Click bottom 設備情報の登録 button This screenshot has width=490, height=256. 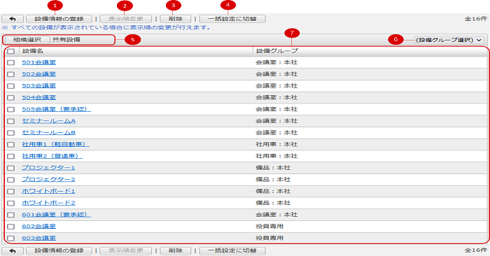click(59, 250)
